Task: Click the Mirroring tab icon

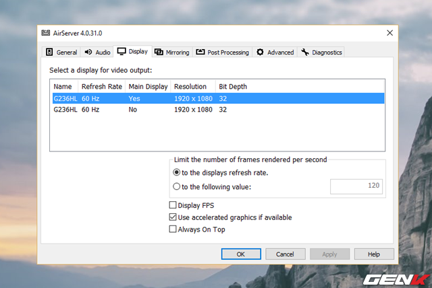Action: (159, 52)
